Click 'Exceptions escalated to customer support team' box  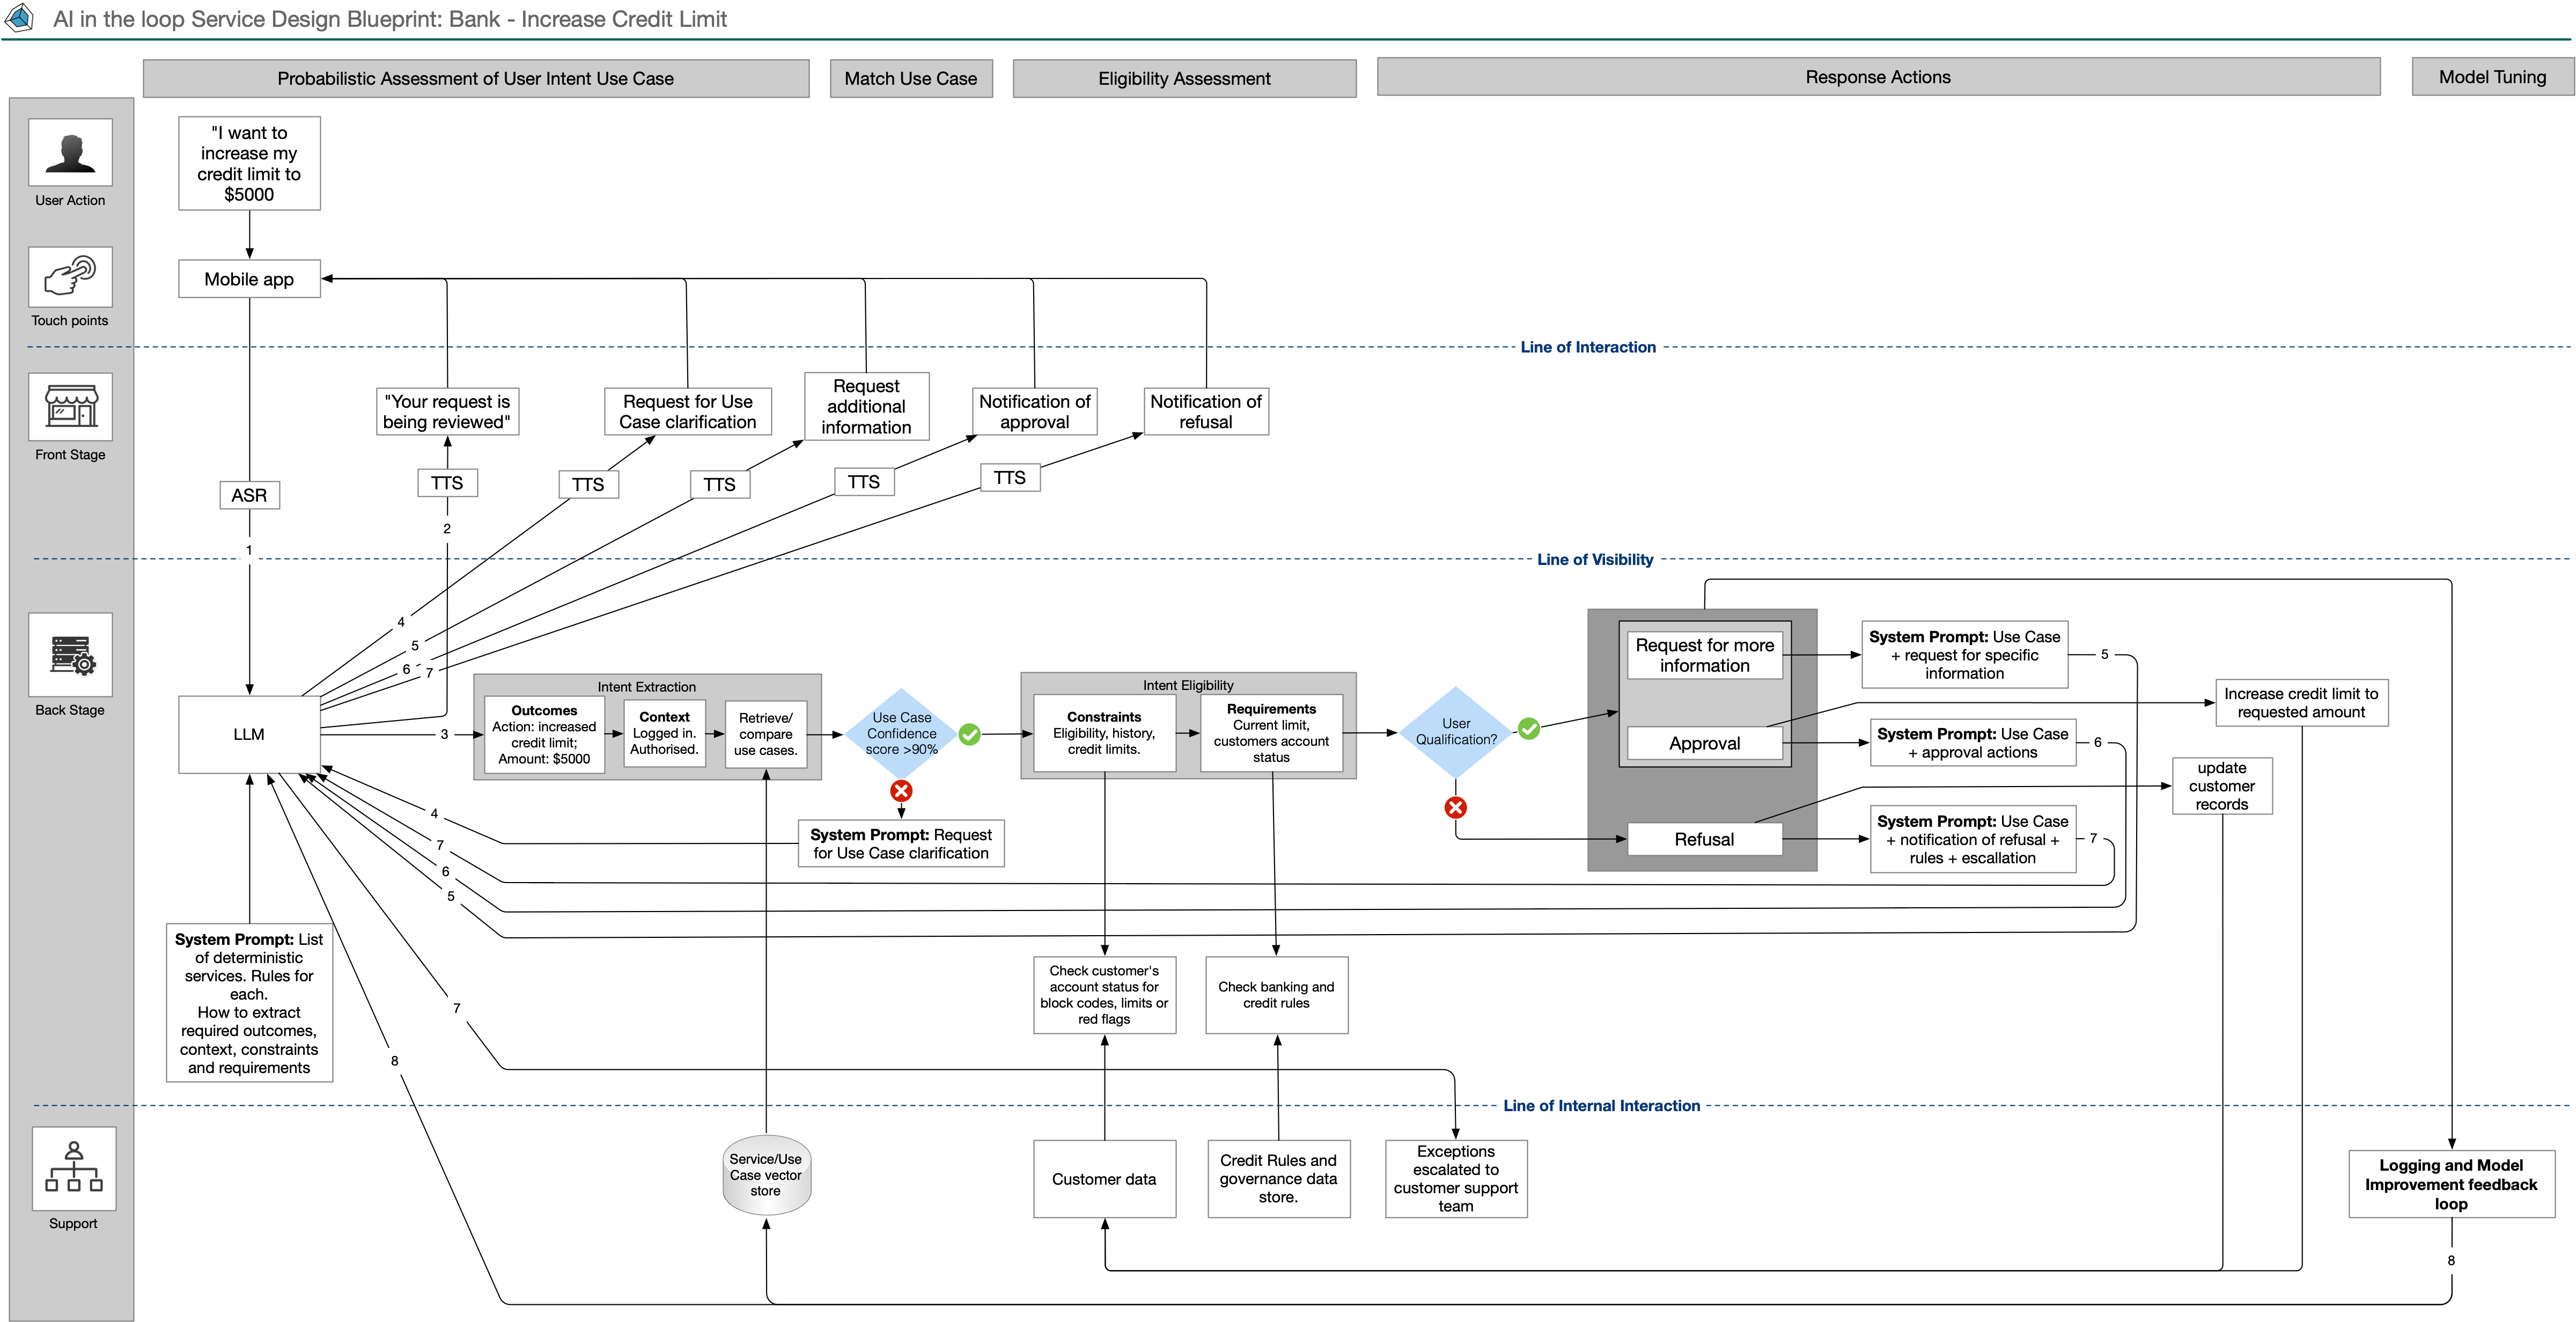[1456, 1179]
